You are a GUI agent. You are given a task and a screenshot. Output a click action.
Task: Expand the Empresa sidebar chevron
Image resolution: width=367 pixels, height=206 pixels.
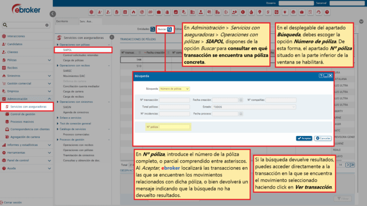pos(50,91)
